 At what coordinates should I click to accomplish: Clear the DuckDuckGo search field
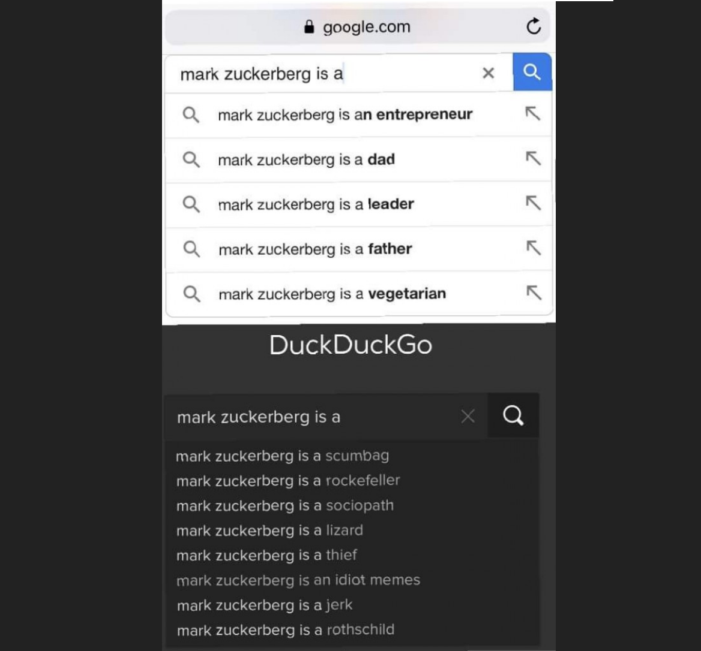pyautogui.click(x=468, y=417)
